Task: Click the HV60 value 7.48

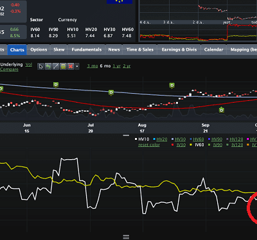Action: [127, 36]
